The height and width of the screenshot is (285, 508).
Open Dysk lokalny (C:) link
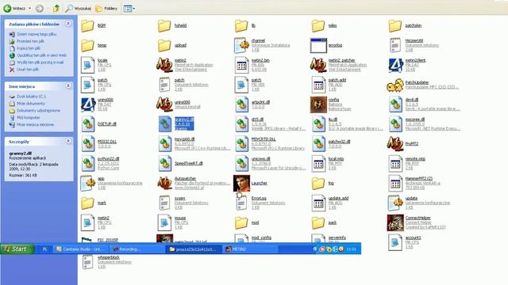pyautogui.click(x=31, y=97)
